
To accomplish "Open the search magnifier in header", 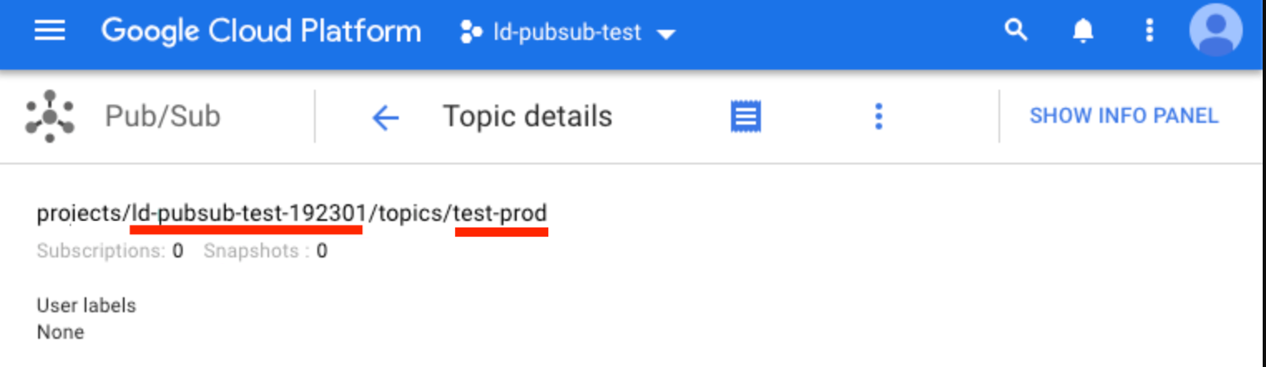I will pos(1015,32).
